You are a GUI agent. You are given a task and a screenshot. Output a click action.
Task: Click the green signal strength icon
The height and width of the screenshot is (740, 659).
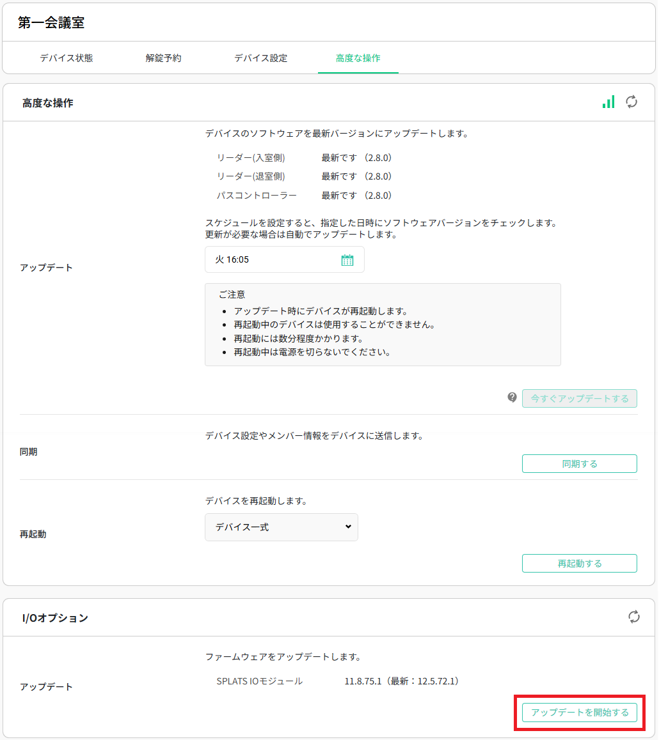pyautogui.click(x=608, y=102)
